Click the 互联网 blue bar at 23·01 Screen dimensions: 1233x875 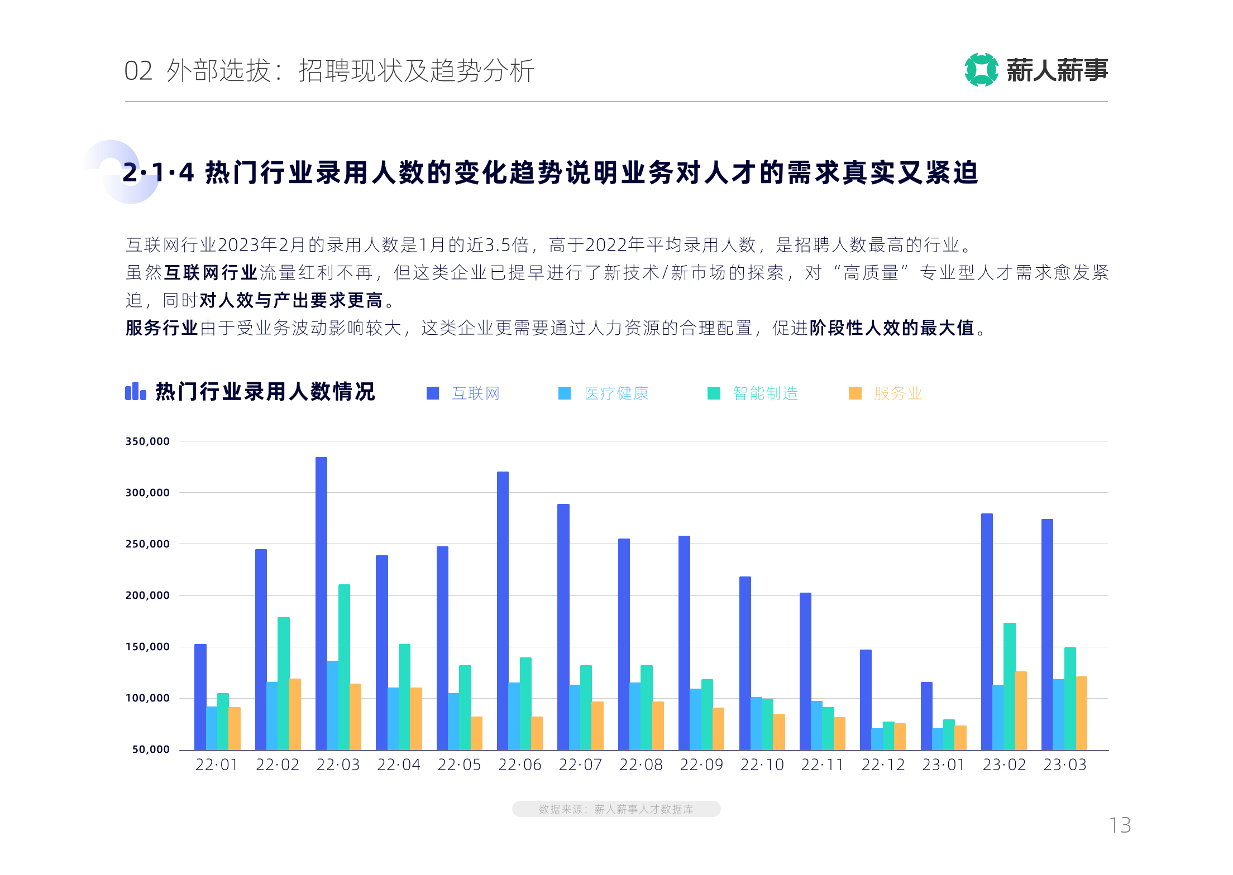(926, 716)
